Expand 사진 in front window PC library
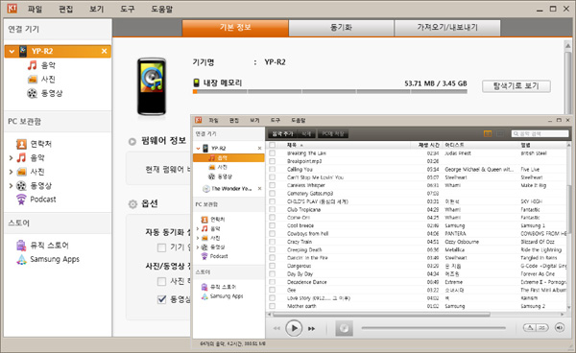Screen dimensions: 576x353 click(198, 238)
